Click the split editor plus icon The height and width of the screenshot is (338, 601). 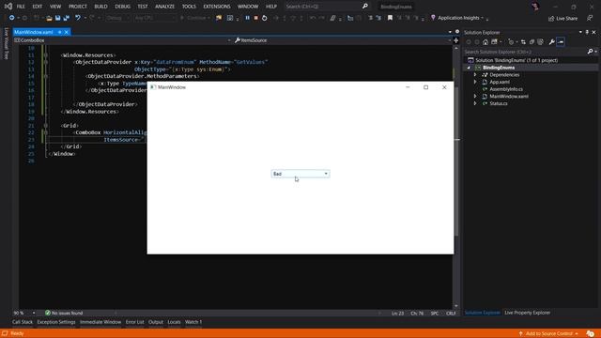456,40
